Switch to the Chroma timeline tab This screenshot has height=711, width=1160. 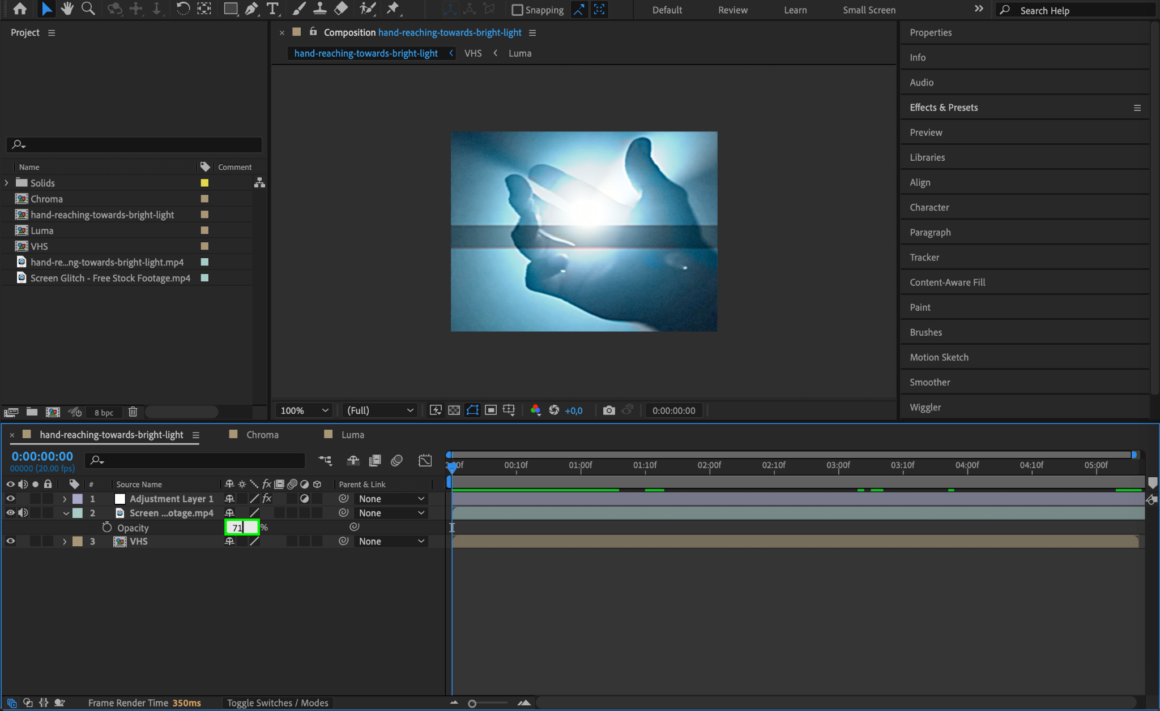coord(262,435)
